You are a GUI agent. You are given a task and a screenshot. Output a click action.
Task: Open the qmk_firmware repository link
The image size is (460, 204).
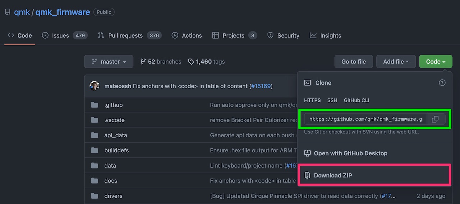[x=63, y=12]
